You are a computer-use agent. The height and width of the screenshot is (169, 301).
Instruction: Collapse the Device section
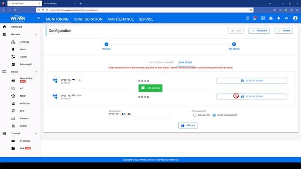36,72
